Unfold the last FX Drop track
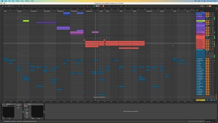 [197, 94]
